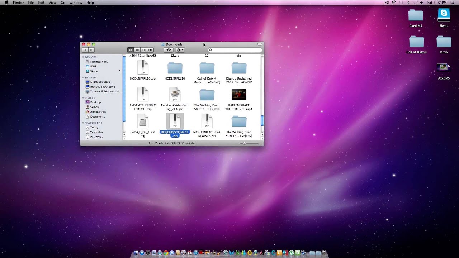Switch Finder to list view
Screen dimensions: 459x258
[137, 50]
